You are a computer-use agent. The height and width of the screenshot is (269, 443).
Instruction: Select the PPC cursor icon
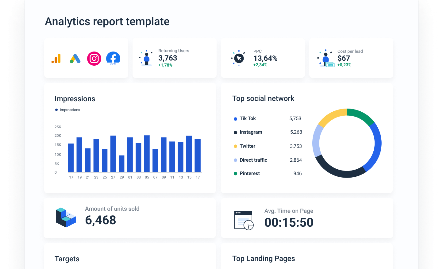[x=238, y=58]
